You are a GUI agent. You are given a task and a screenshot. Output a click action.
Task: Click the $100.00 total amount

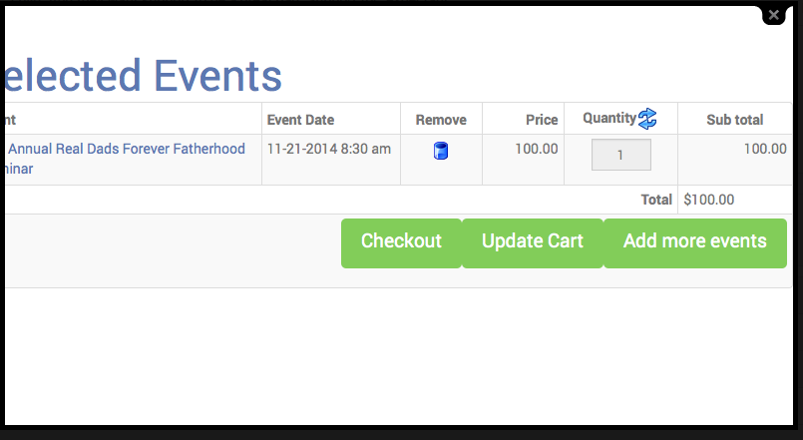pyautogui.click(x=709, y=200)
